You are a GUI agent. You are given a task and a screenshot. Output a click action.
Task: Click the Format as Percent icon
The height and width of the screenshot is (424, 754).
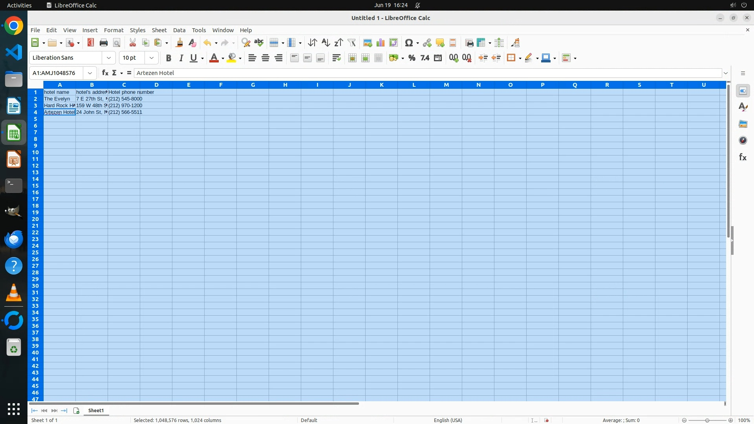click(412, 58)
